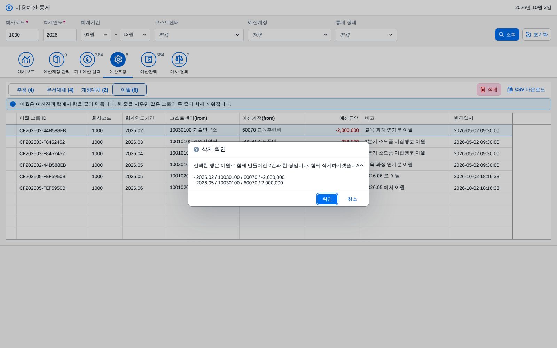Click the 비용예산 통제 app logo icon
The height and width of the screenshot is (348, 557).
coord(9,8)
